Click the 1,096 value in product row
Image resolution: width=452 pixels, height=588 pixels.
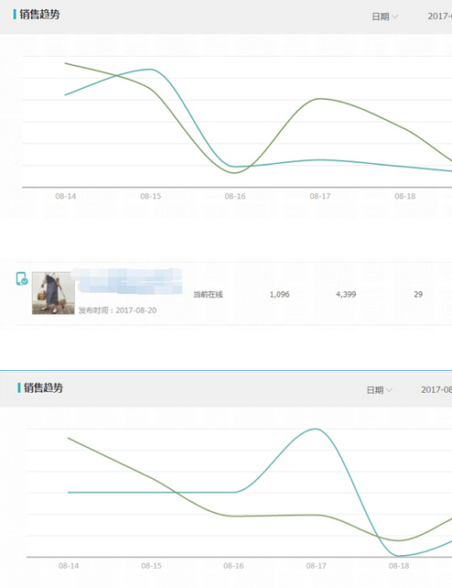click(279, 294)
